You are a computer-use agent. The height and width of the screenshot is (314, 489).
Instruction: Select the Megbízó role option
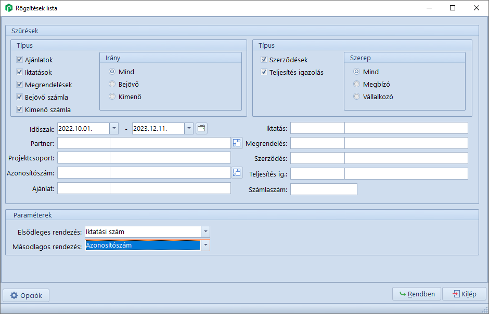point(356,84)
